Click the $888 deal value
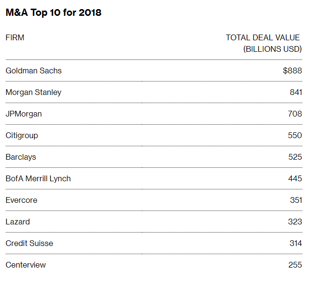The width and height of the screenshot is (309, 281). coord(292,70)
